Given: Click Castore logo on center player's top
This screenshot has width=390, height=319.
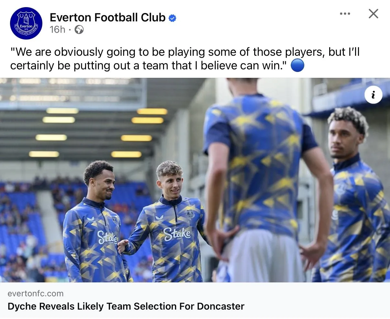Looking at the screenshot, I should click(x=159, y=219).
